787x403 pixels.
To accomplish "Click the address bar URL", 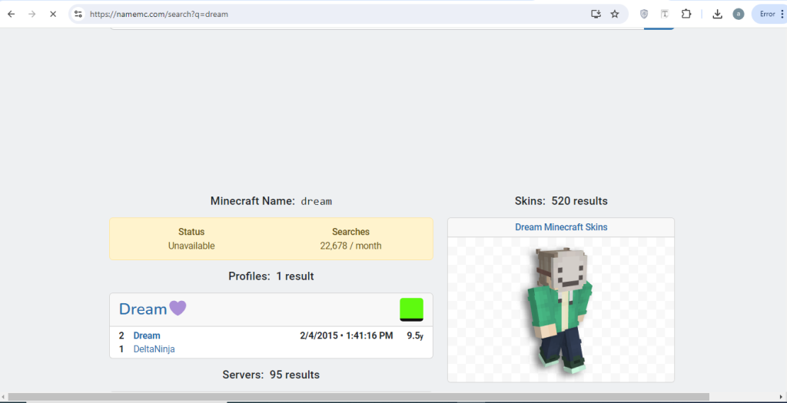I will click(x=158, y=15).
